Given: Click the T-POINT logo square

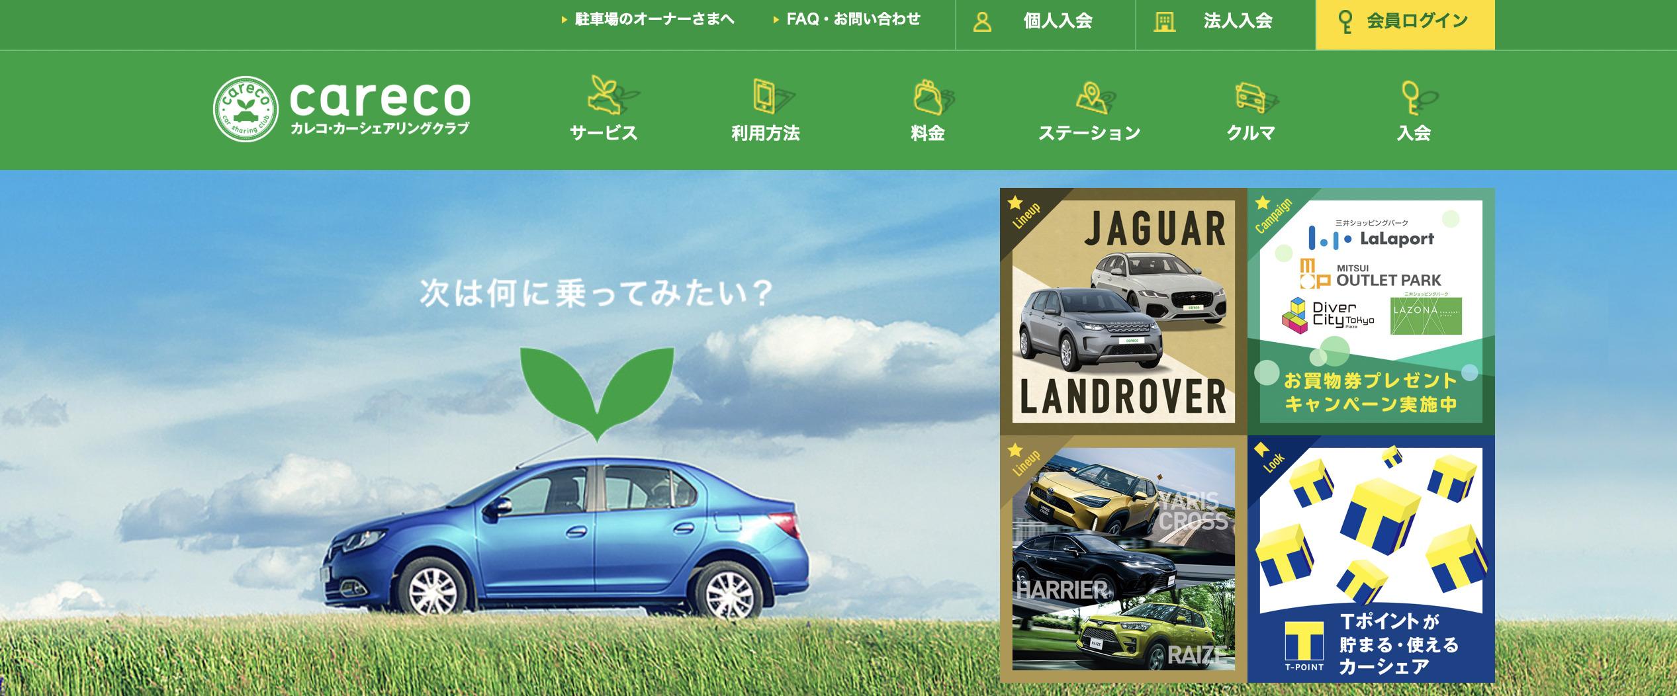Looking at the screenshot, I should (x=1304, y=646).
